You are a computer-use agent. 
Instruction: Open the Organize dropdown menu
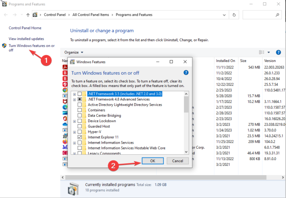74,52
